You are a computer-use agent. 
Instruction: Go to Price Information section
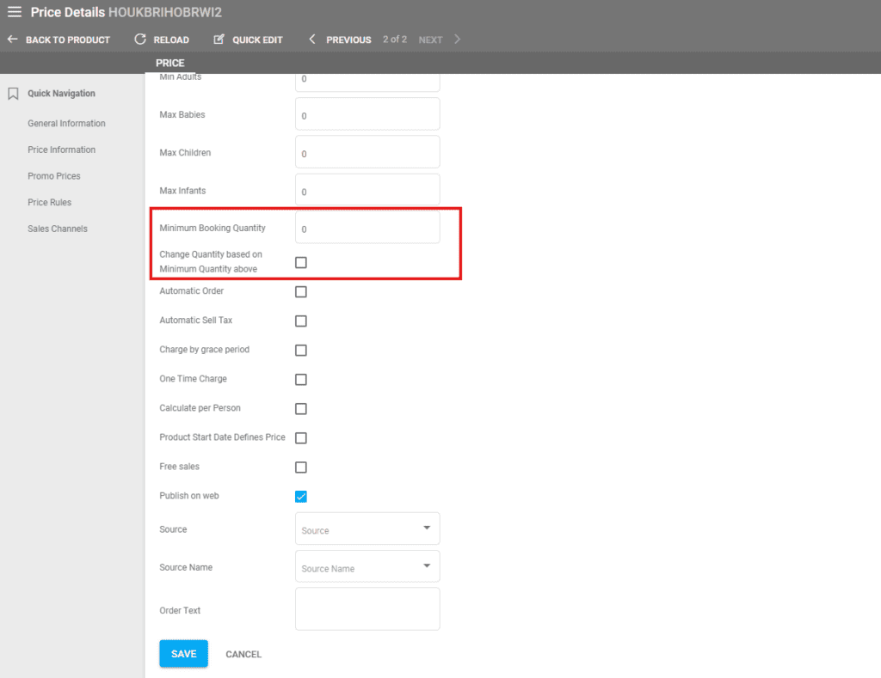(x=61, y=150)
